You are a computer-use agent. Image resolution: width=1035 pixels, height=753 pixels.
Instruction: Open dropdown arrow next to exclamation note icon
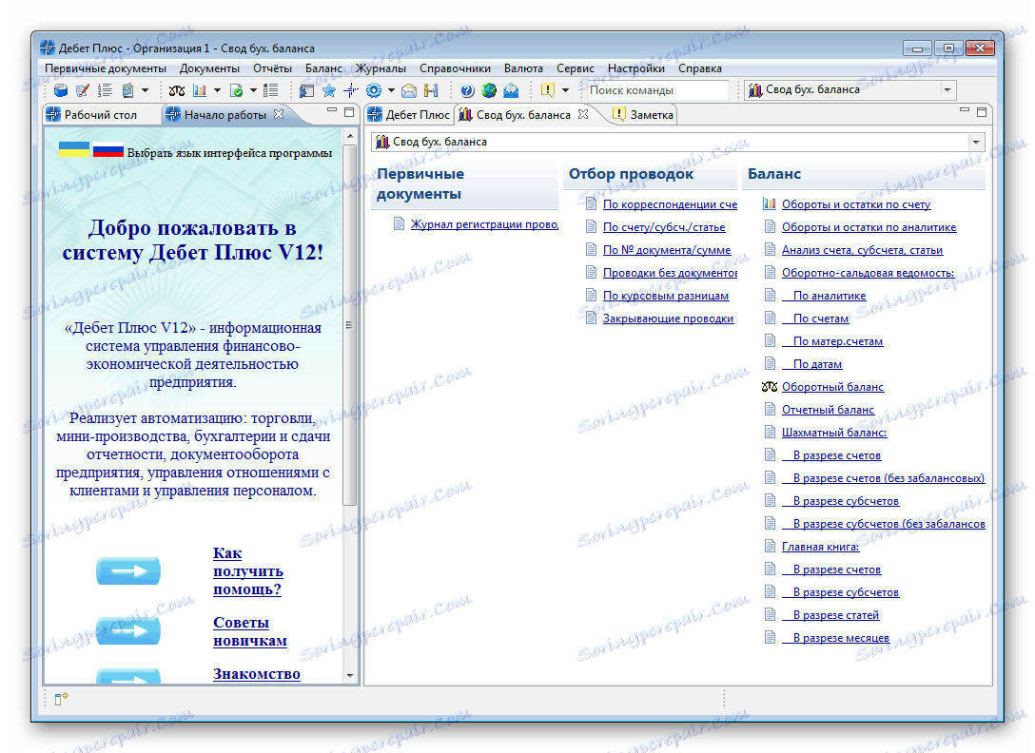565,90
